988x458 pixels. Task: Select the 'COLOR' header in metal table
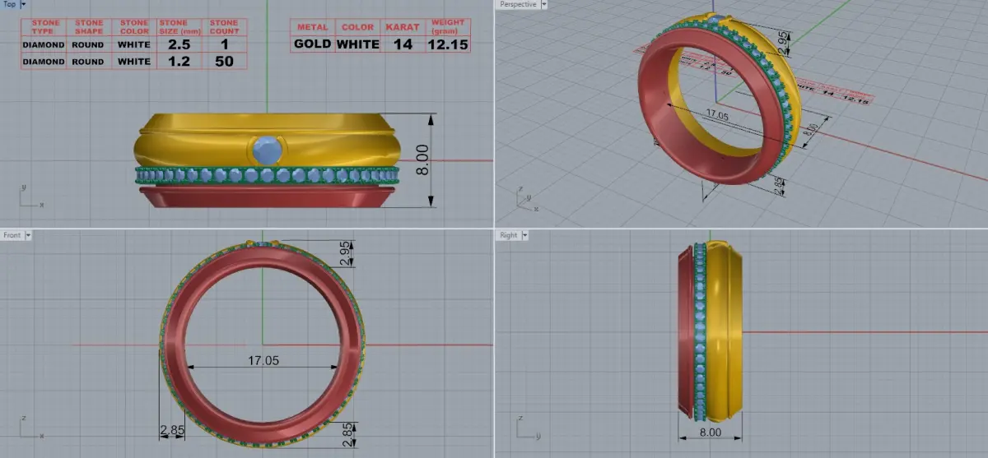point(358,27)
